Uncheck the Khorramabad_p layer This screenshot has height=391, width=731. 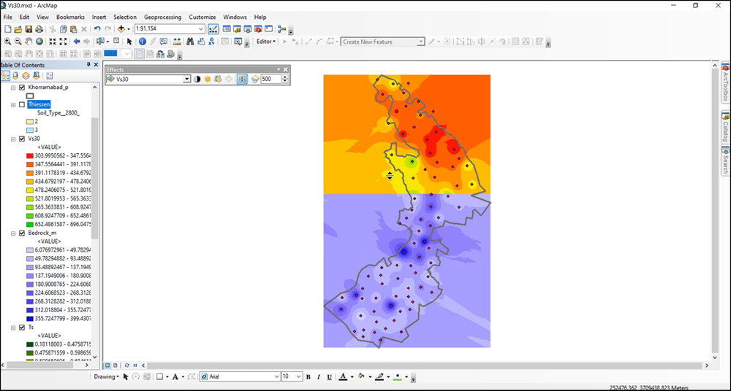(22, 88)
